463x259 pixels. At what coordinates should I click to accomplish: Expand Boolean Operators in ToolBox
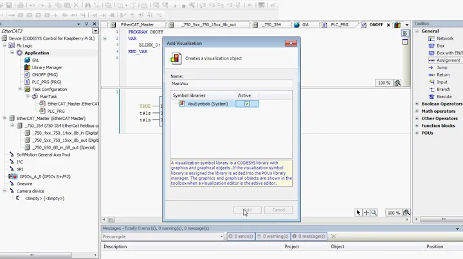tap(417, 104)
